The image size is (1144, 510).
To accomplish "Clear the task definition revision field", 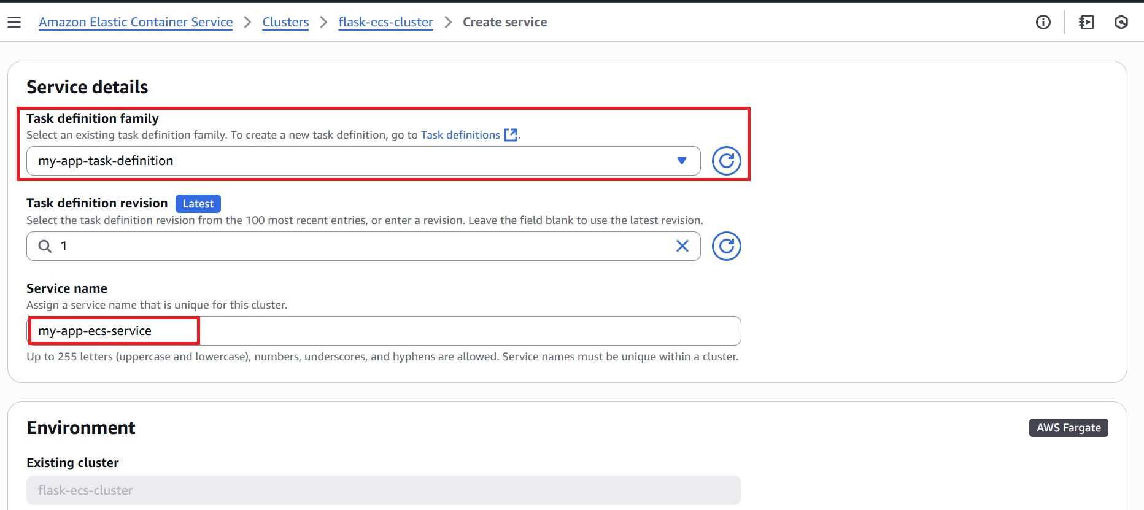I will click(x=682, y=246).
